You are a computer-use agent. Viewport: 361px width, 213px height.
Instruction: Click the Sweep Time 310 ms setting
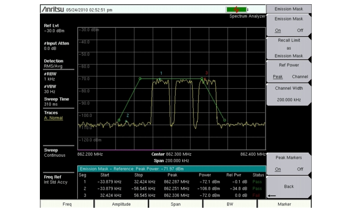point(57,102)
